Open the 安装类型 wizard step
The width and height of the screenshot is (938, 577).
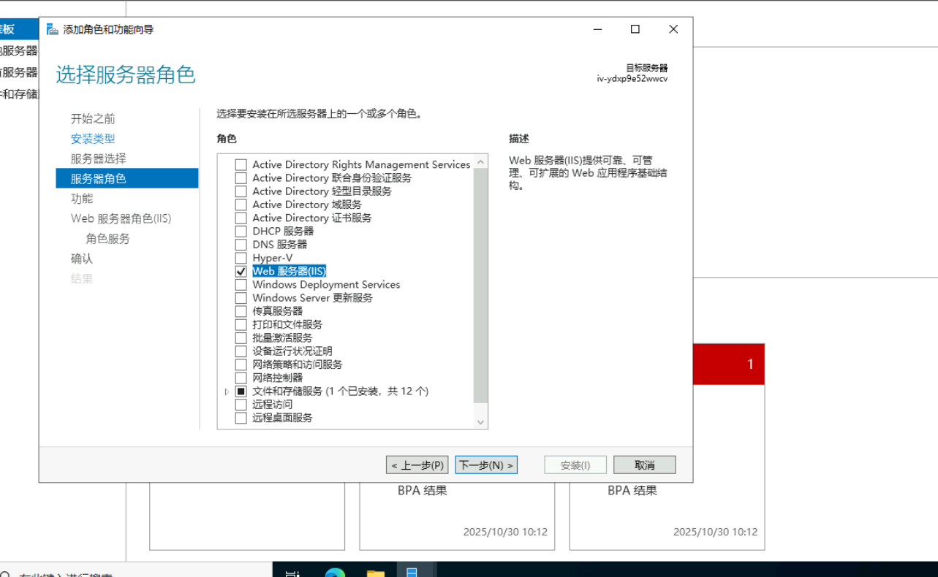(x=93, y=139)
